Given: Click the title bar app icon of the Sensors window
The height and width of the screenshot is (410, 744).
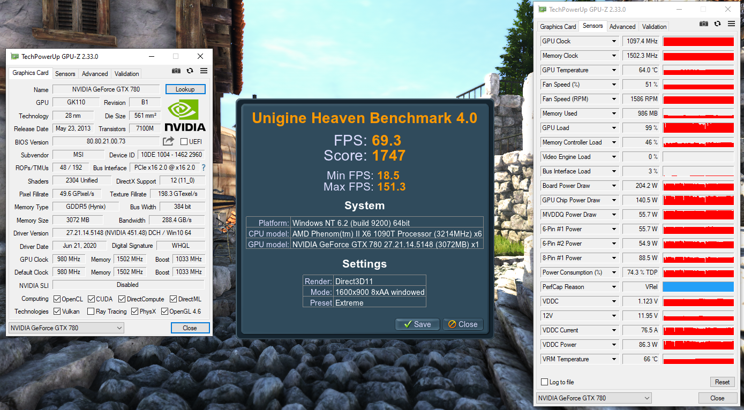Looking at the screenshot, I should (542, 9).
